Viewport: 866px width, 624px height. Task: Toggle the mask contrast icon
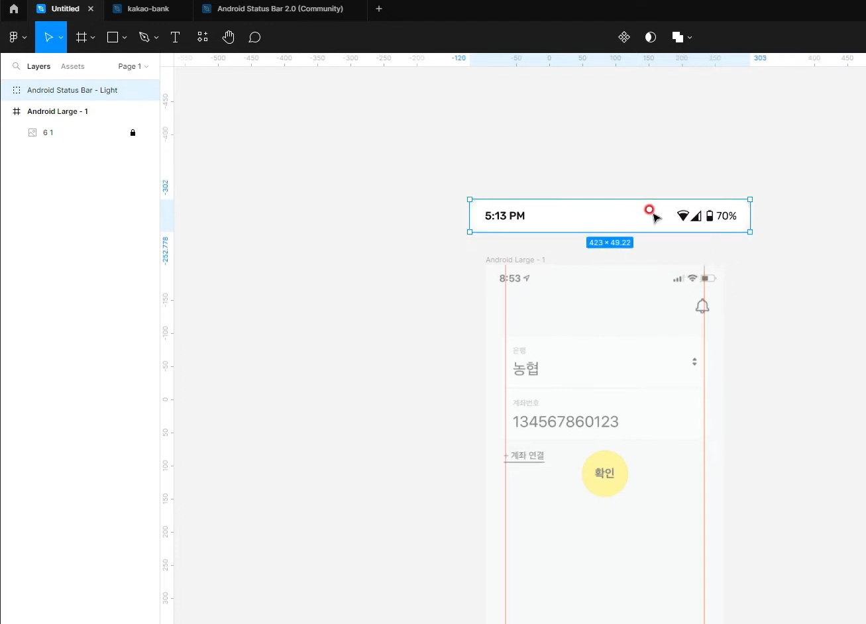651,37
